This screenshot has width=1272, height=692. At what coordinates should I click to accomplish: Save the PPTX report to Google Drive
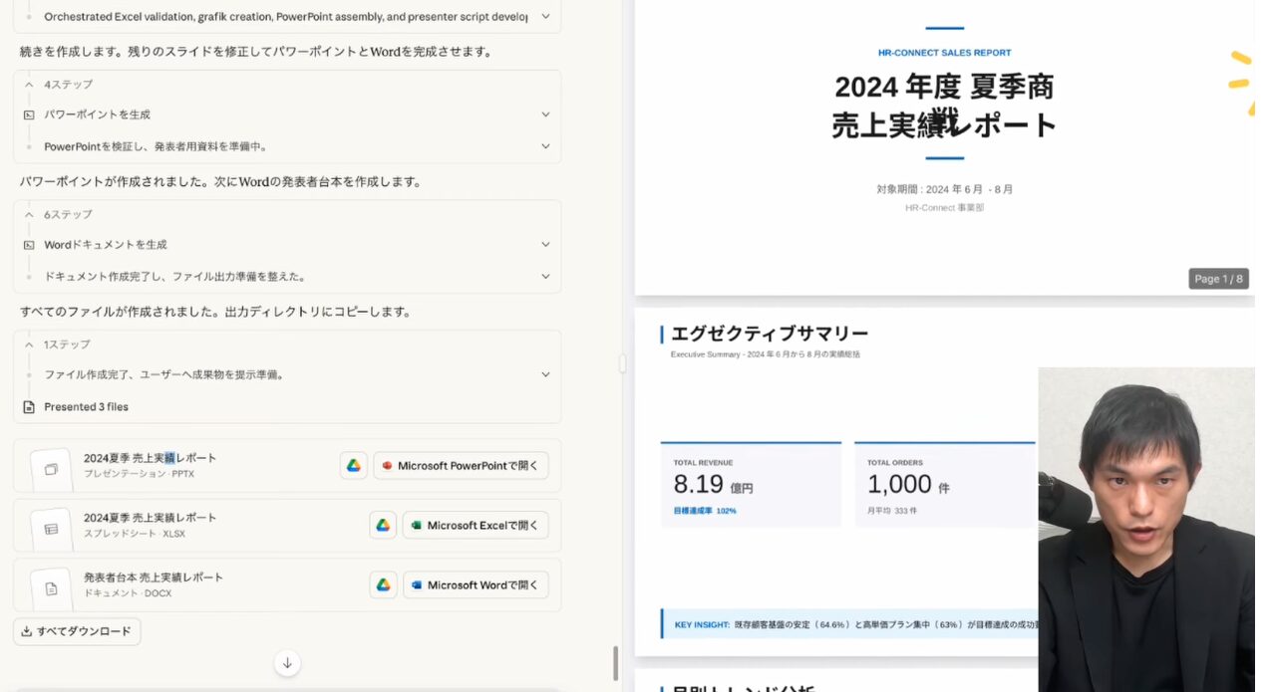(353, 466)
